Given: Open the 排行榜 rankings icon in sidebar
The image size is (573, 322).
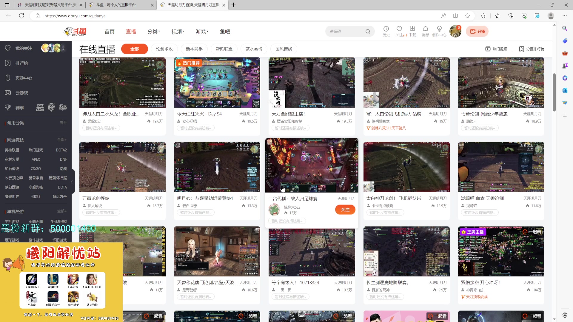Looking at the screenshot, I should click(x=8, y=63).
